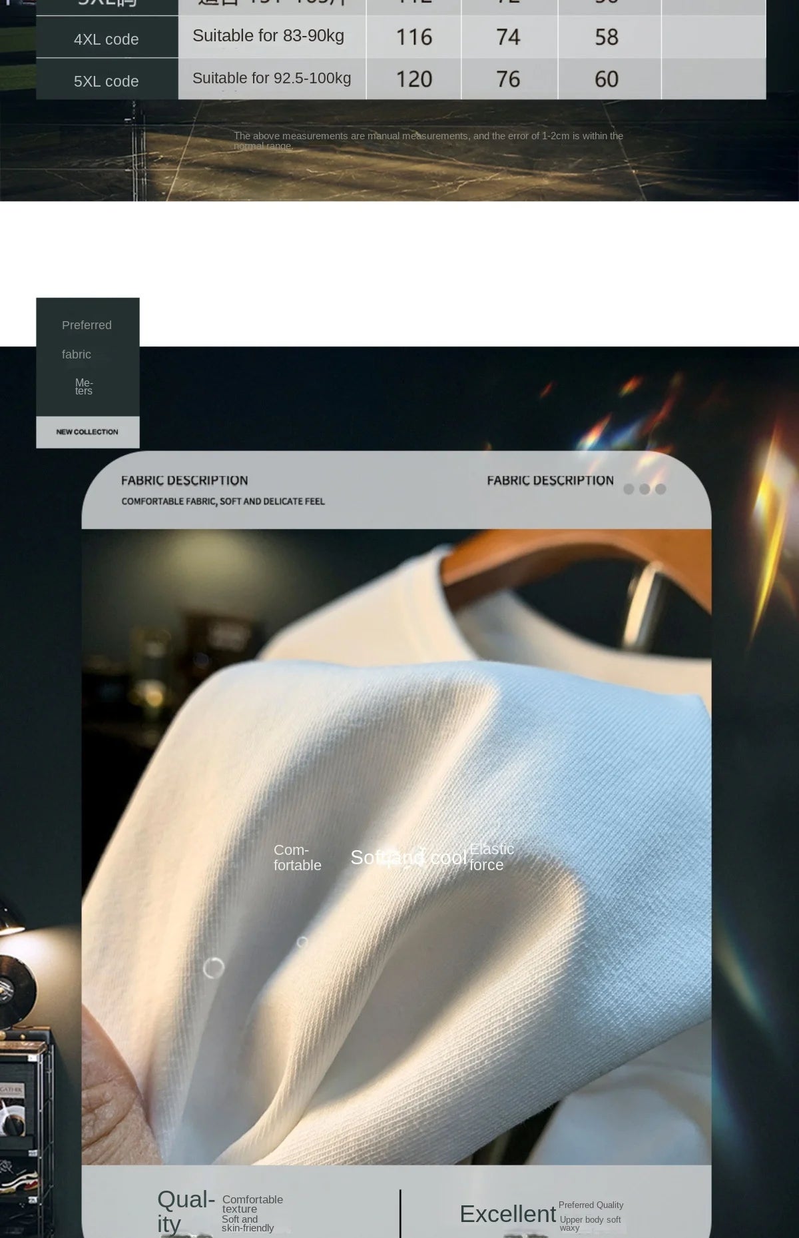This screenshot has height=1238, width=799.
Task: Click the right 'FABRIC DESCRIPTION' heading
Action: pyautogui.click(x=550, y=480)
